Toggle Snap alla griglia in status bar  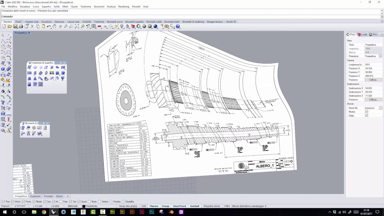[x=128, y=206]
